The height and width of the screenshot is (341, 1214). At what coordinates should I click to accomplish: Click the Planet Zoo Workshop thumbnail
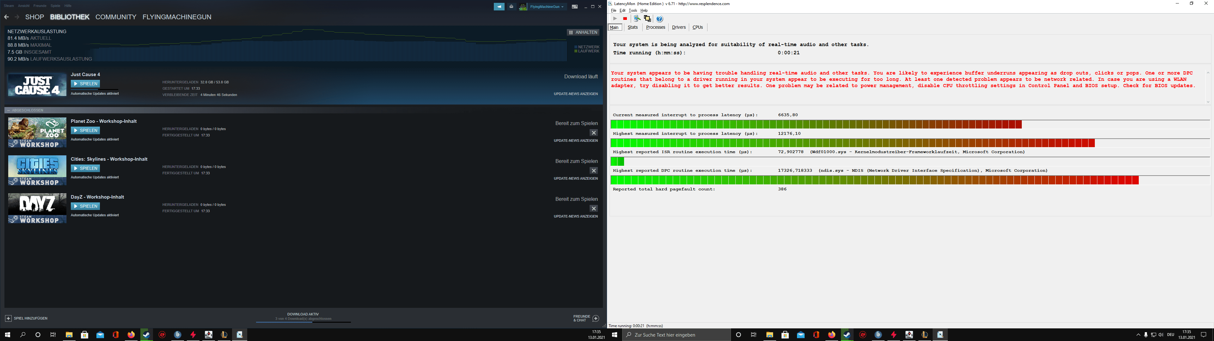point(37,132)
